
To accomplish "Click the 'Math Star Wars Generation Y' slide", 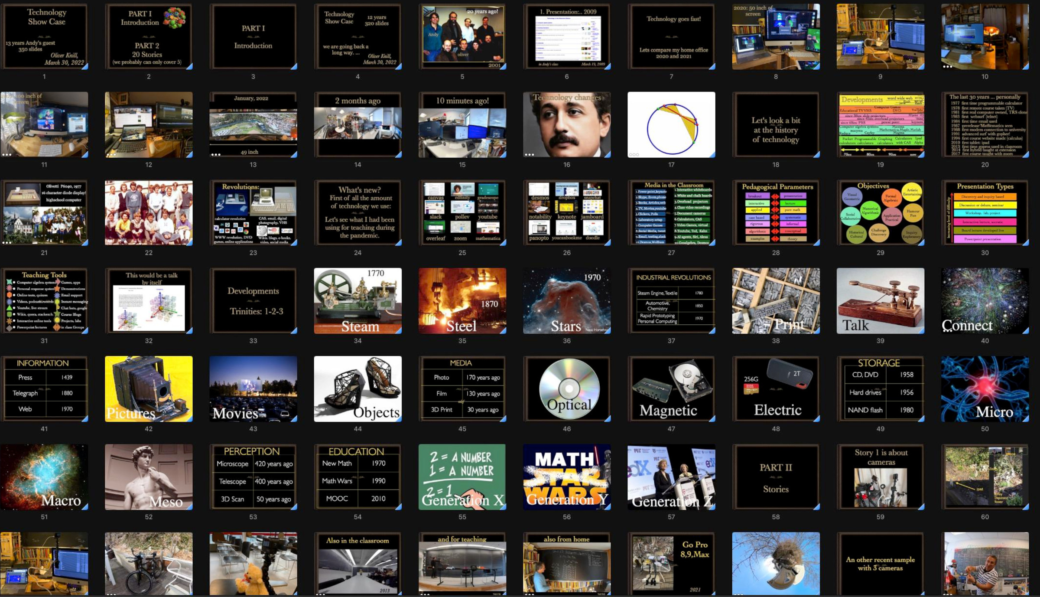I will pos(566,477).
